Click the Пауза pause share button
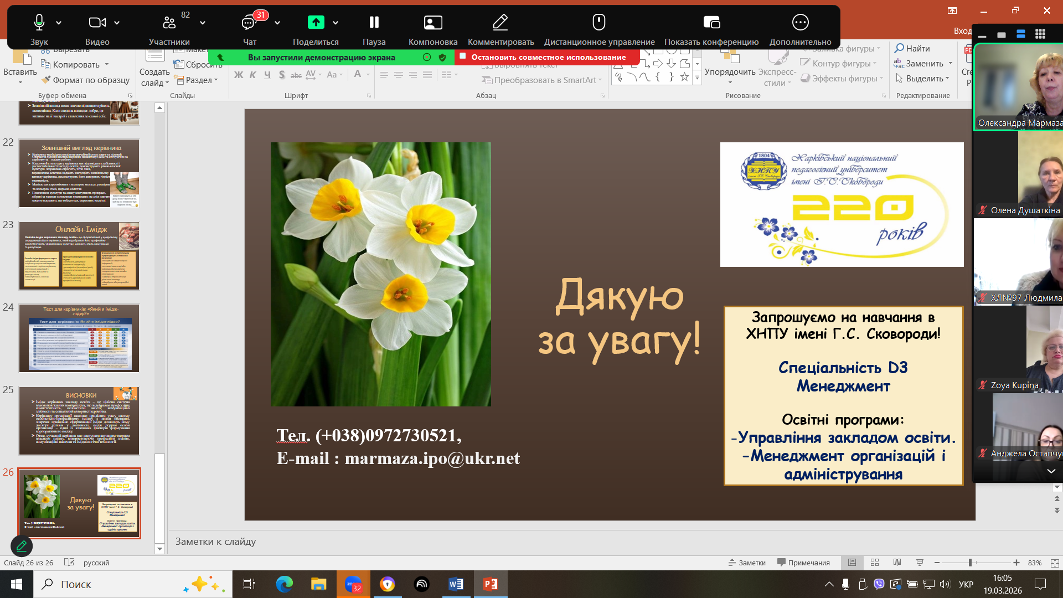Screen dimensions: 1063x598 374,23
